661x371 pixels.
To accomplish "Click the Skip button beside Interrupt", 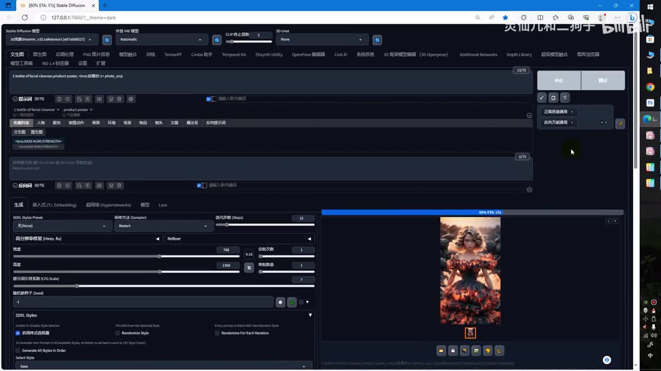I will [x=603, y=80].
